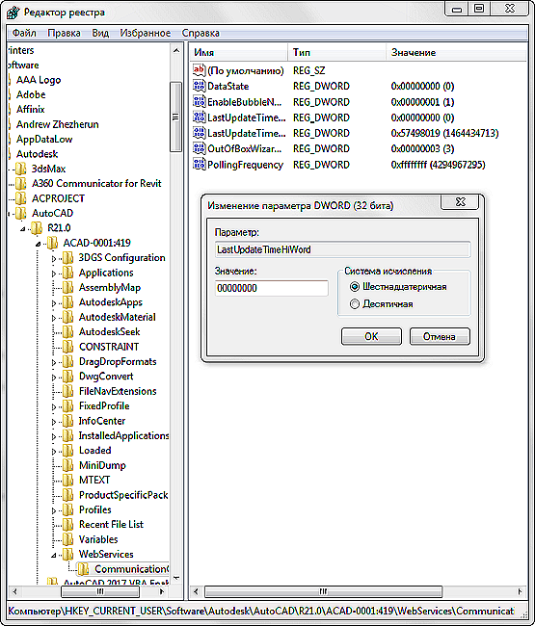Select the AppDataLow key
This screenshot has width=535, height=626.
[44, 139]
